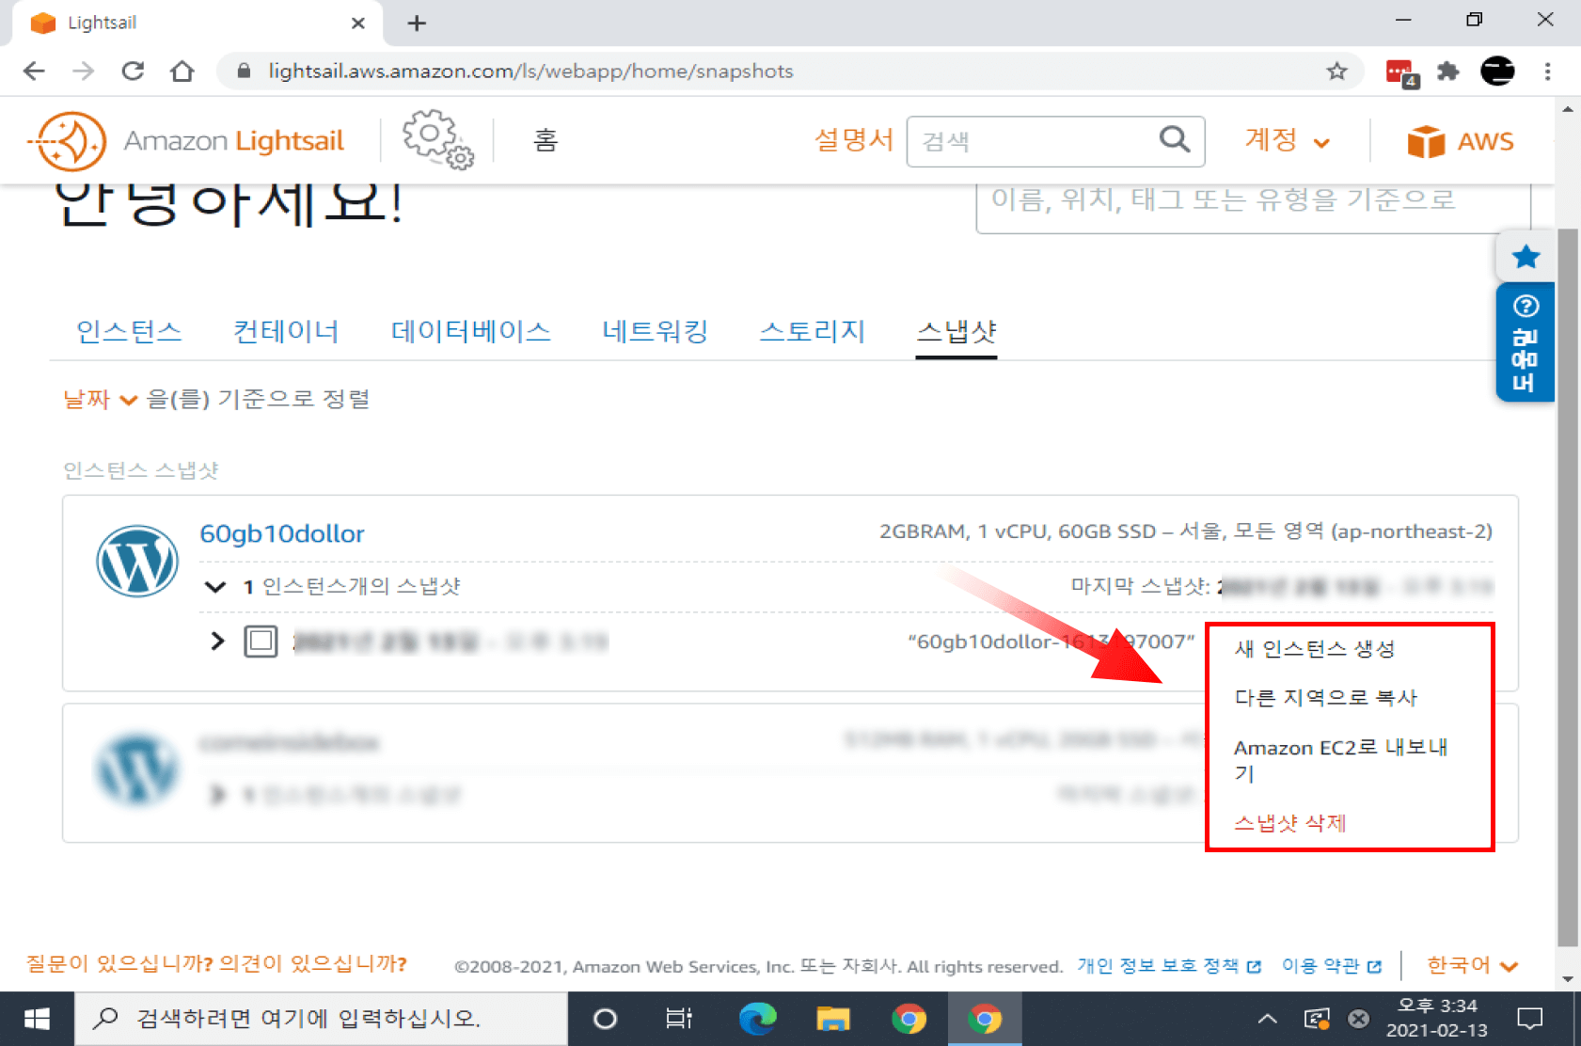The image size is (1581, 1046).
Task: Show hidden system tray icons
Action: click(1267, 1019)
